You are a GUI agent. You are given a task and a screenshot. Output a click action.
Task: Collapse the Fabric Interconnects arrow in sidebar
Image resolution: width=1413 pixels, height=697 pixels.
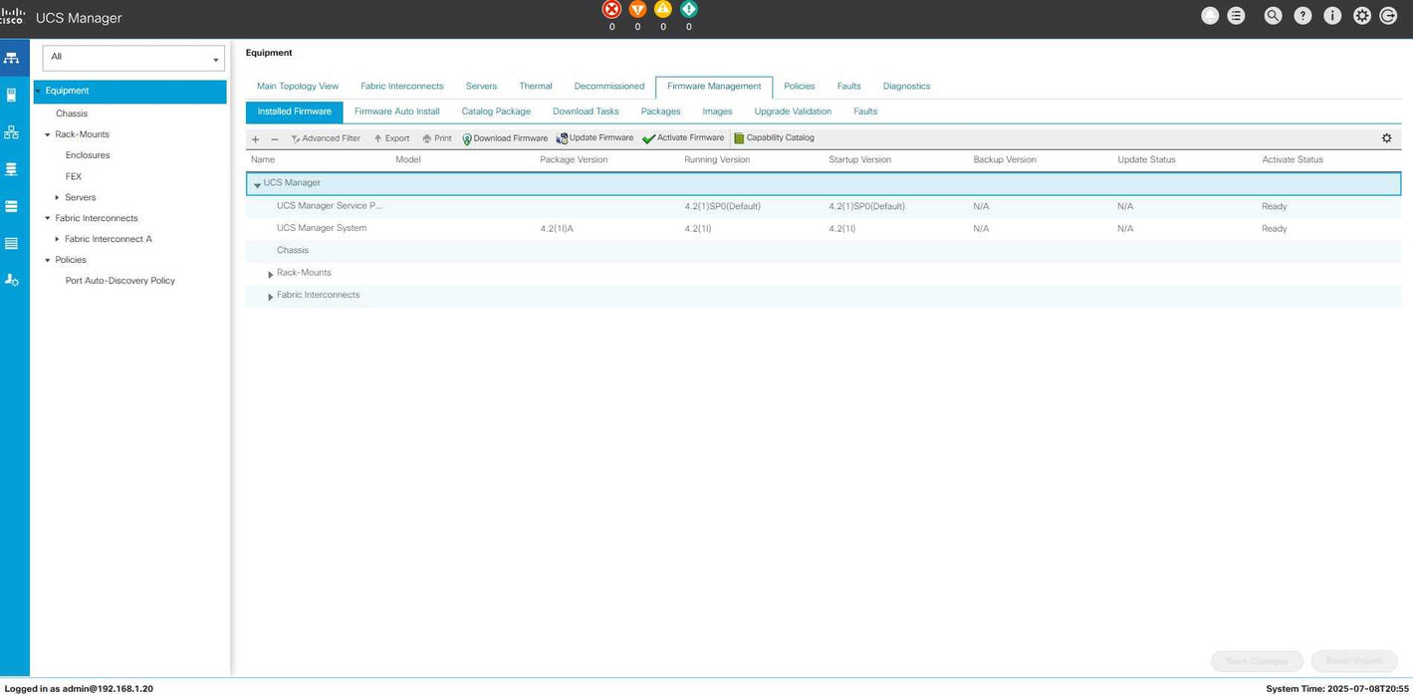(x=47, y=218)
